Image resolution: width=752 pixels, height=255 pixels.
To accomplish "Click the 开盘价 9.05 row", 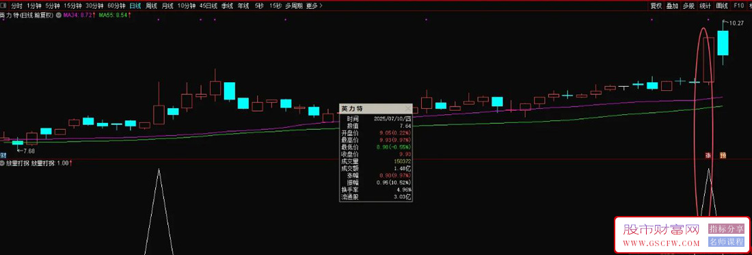I will tap(376, 132).
